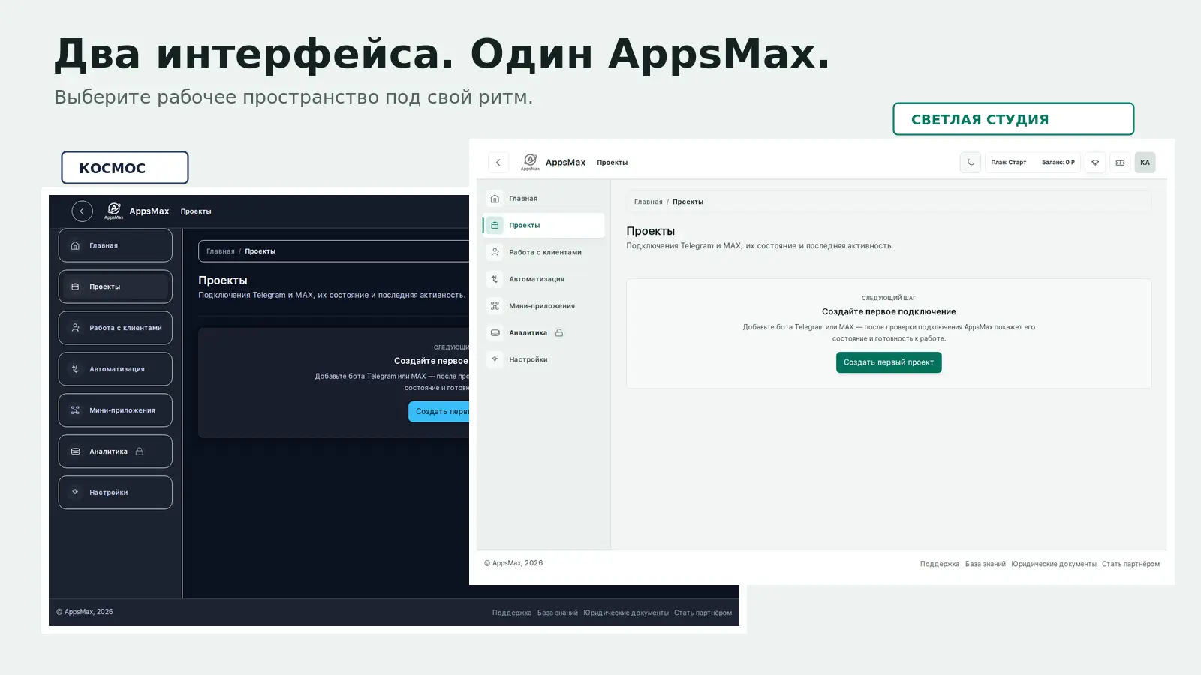Open Аналитика icon in dark sidebar
This screenshot has width=1201, height=675.
pyautogui.click(x=75, y=451)
